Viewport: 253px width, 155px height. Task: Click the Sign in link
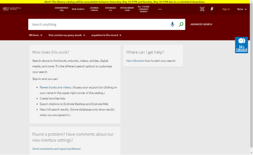click(x=226, y=9)
